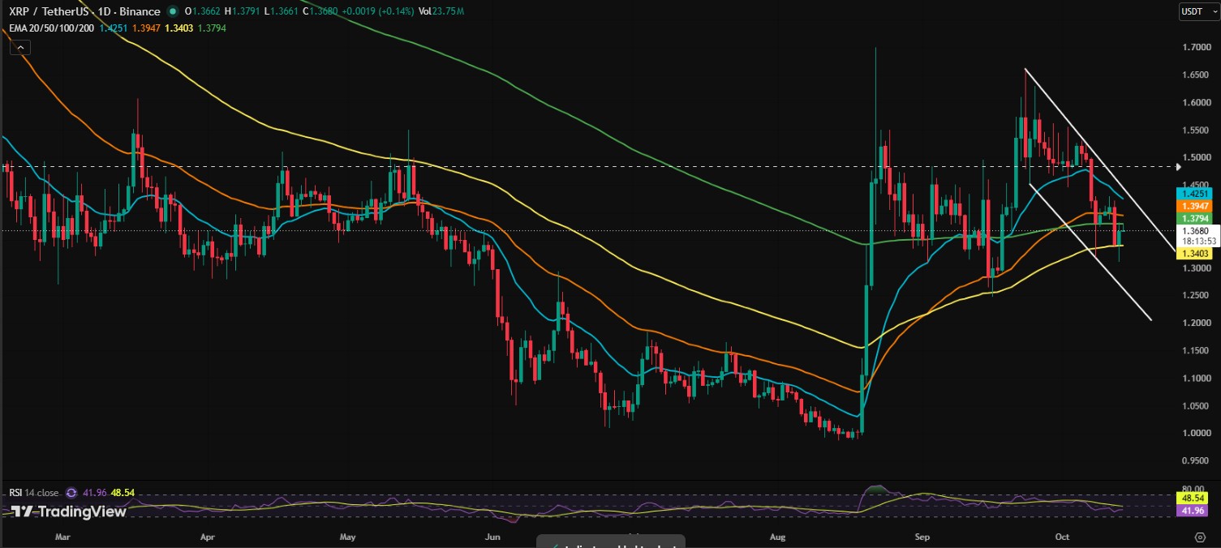Click the orange EMA 50 value 1.3947 in legend
The image size is (1221, 548).
pyautogui.click(x=146, y=28)
